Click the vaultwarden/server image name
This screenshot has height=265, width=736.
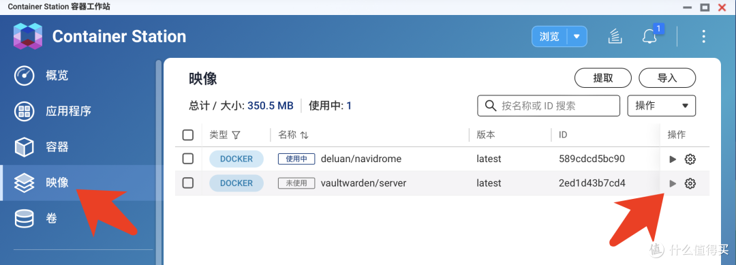coord(363,183)
